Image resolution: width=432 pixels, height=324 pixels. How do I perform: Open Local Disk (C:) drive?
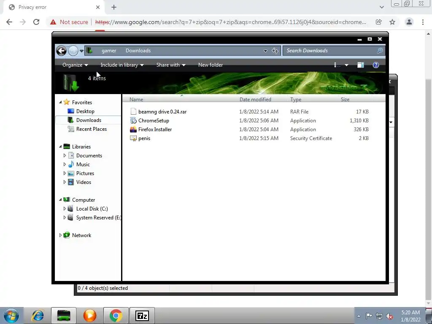pos(92,209)
